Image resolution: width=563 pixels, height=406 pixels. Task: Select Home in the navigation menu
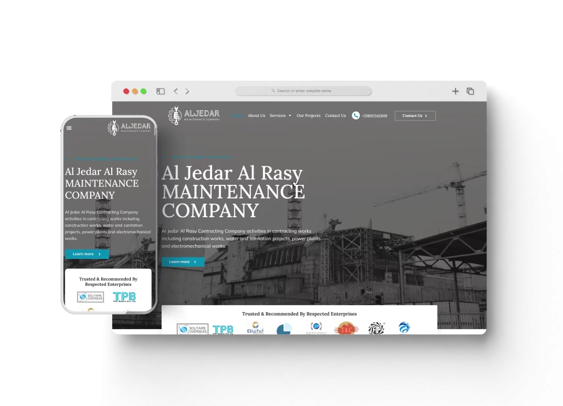coord(238,116)
